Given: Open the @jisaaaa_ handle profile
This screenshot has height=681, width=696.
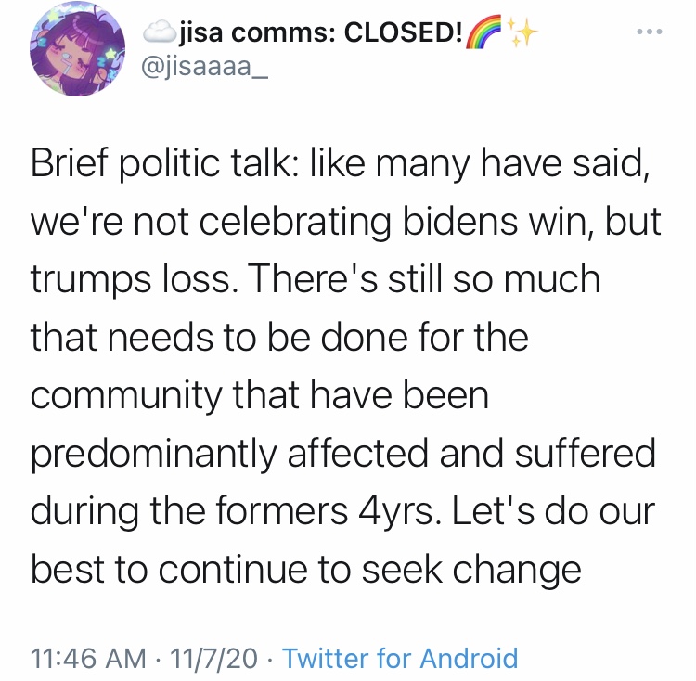Looking at the screenshot, I should (x=205, y=67).
